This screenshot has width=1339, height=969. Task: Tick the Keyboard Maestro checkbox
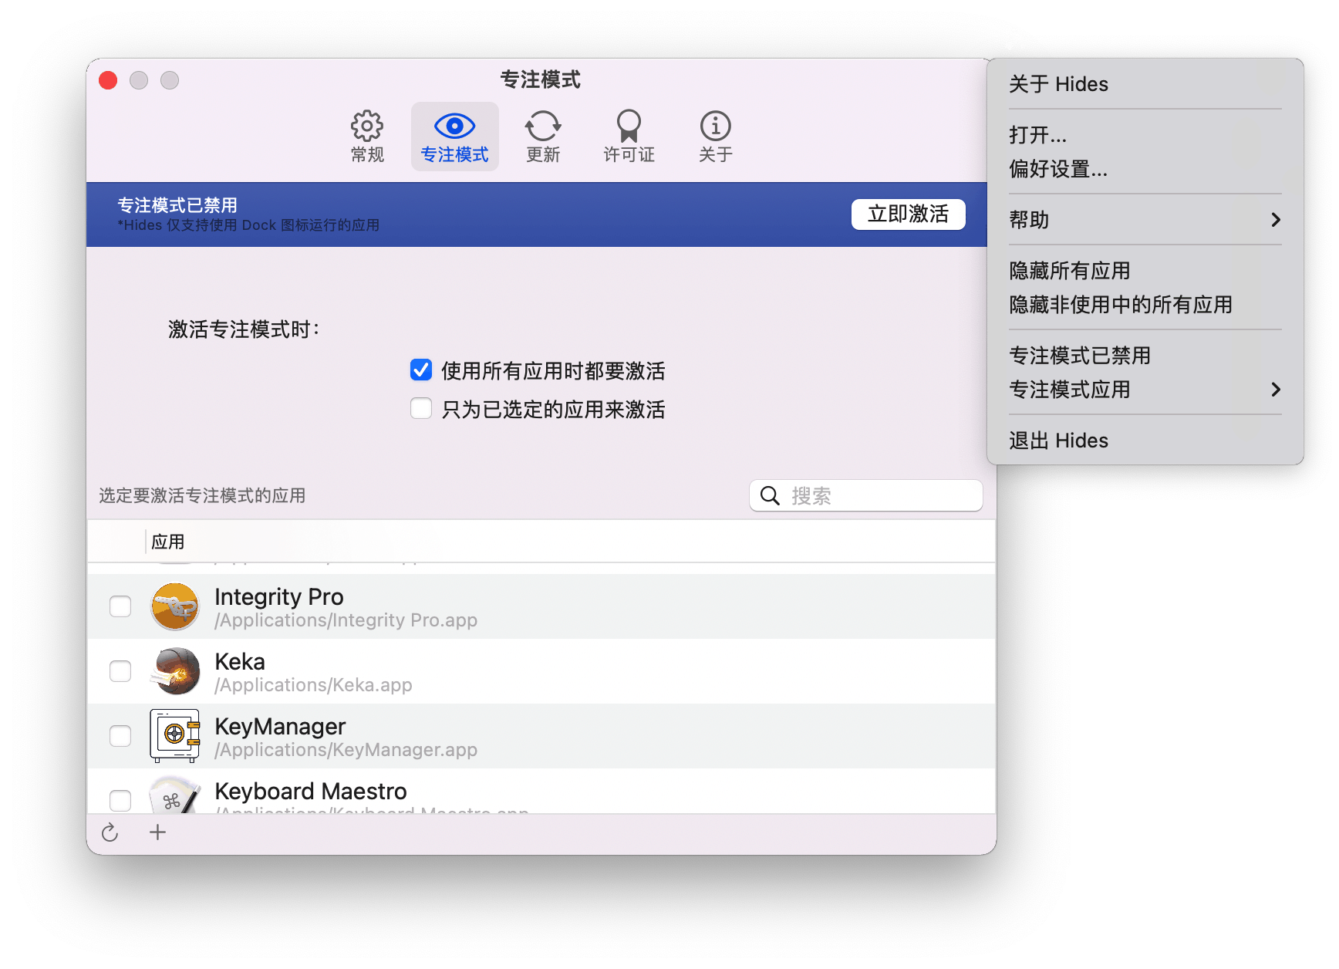(120, 801)
